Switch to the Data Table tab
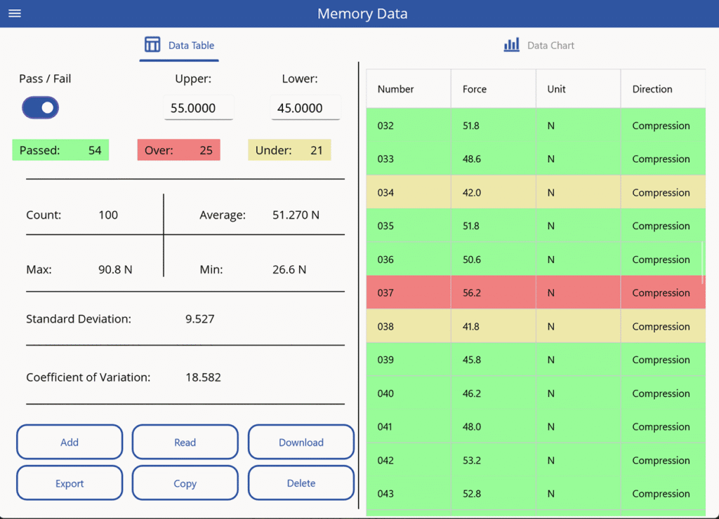The height and width of the screenshot is (519, 719). (x=191, y=46)
